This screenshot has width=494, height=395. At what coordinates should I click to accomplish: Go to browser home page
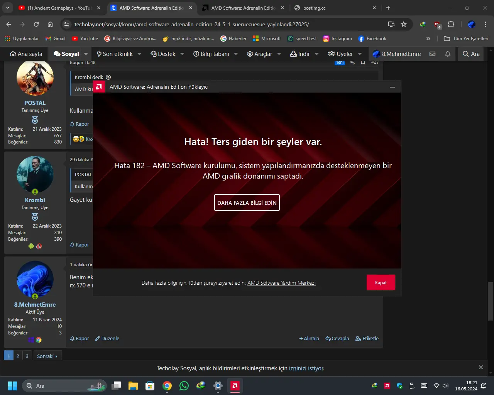pyautogui.click(x=50, y=24)
